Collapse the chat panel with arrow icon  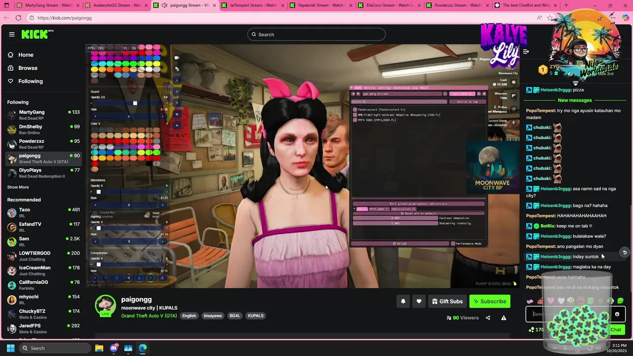click(526, 51)
